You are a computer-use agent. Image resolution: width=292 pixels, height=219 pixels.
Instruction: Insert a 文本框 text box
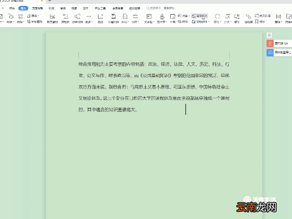(x=149, y=17)
